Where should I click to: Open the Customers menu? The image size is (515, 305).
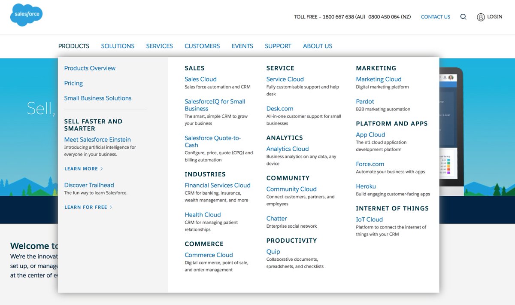point(202,46)
